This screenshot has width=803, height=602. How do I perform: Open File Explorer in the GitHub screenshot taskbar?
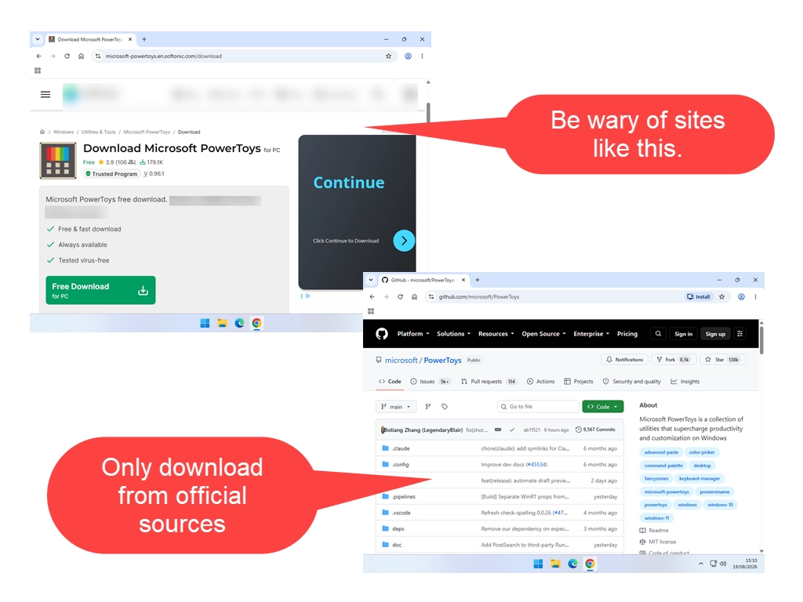[x=555, y=564]
